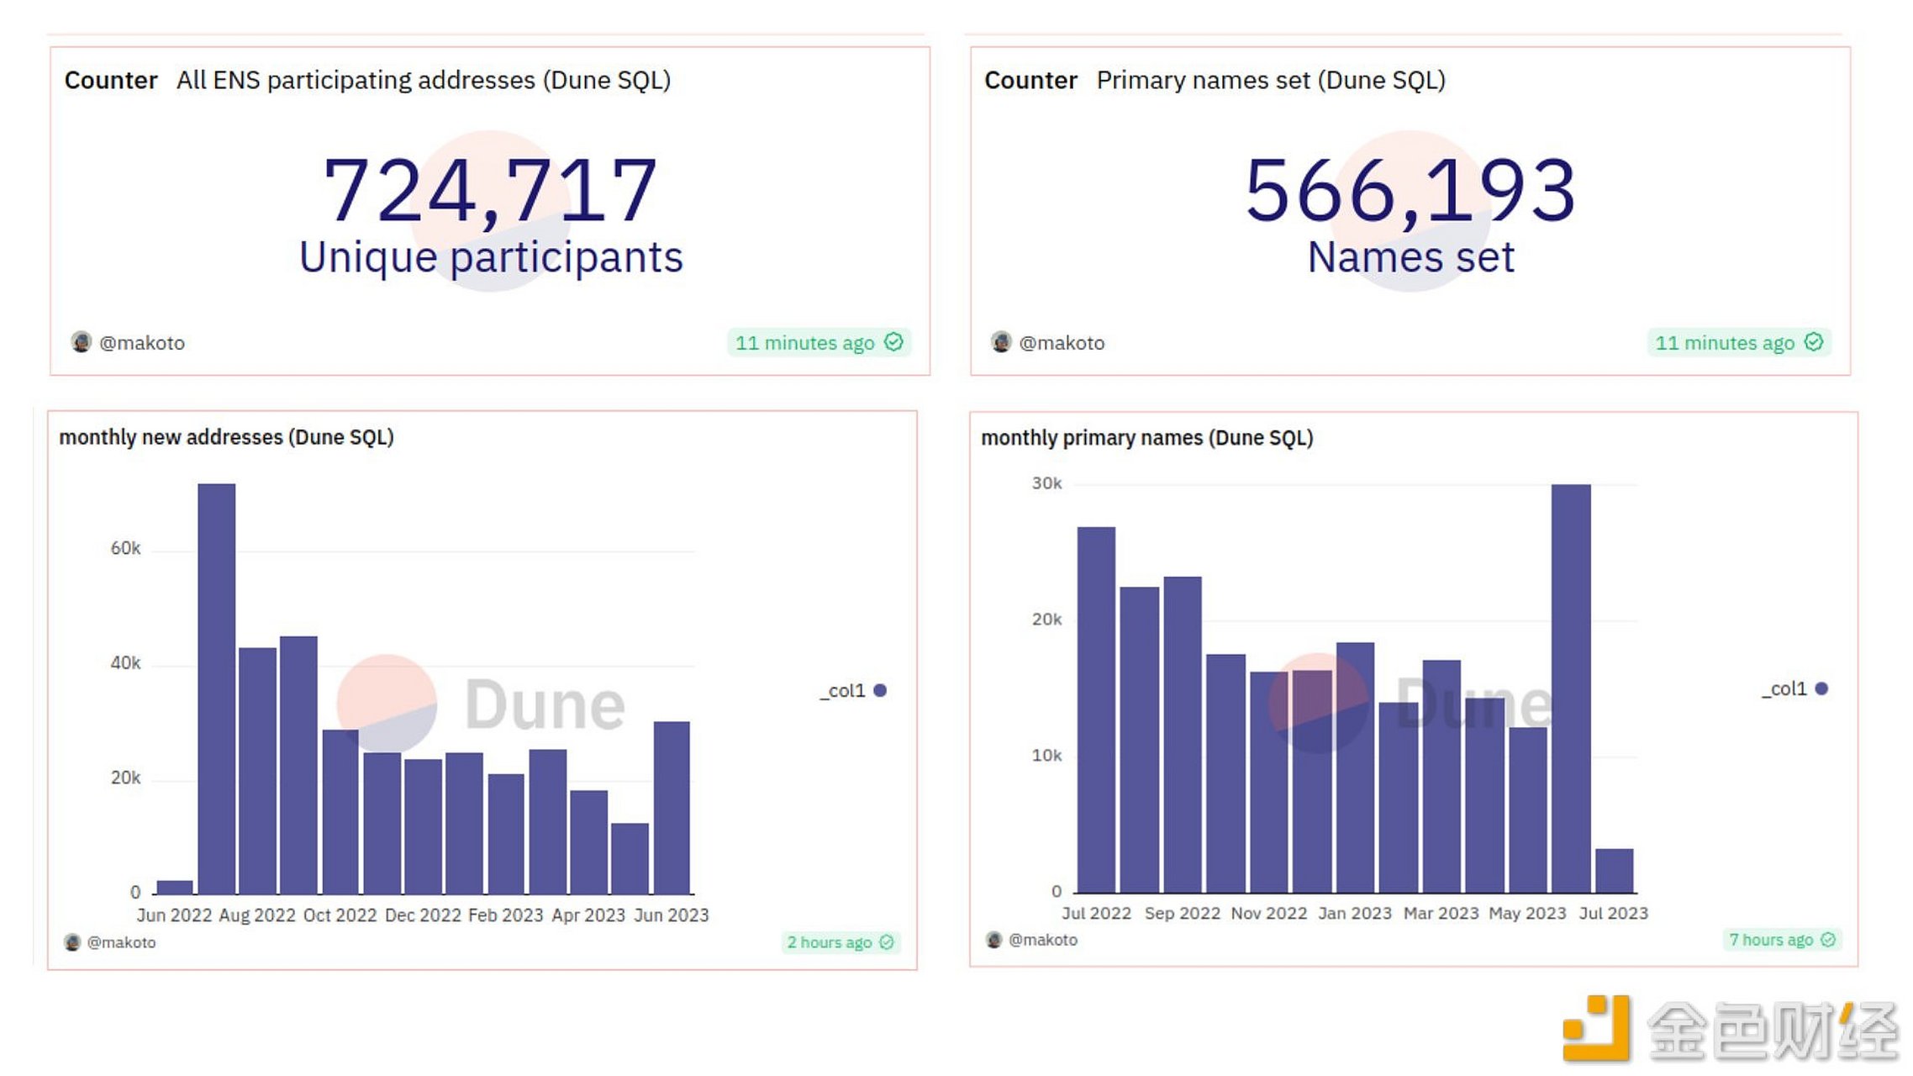Click _col1 legend label in new addresses chart
1913x1076 pixels.
pos(843,690)
